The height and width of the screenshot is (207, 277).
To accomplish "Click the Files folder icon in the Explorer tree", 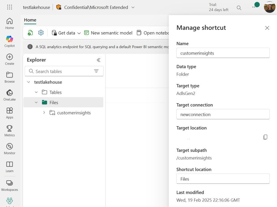I will (44, 102).
